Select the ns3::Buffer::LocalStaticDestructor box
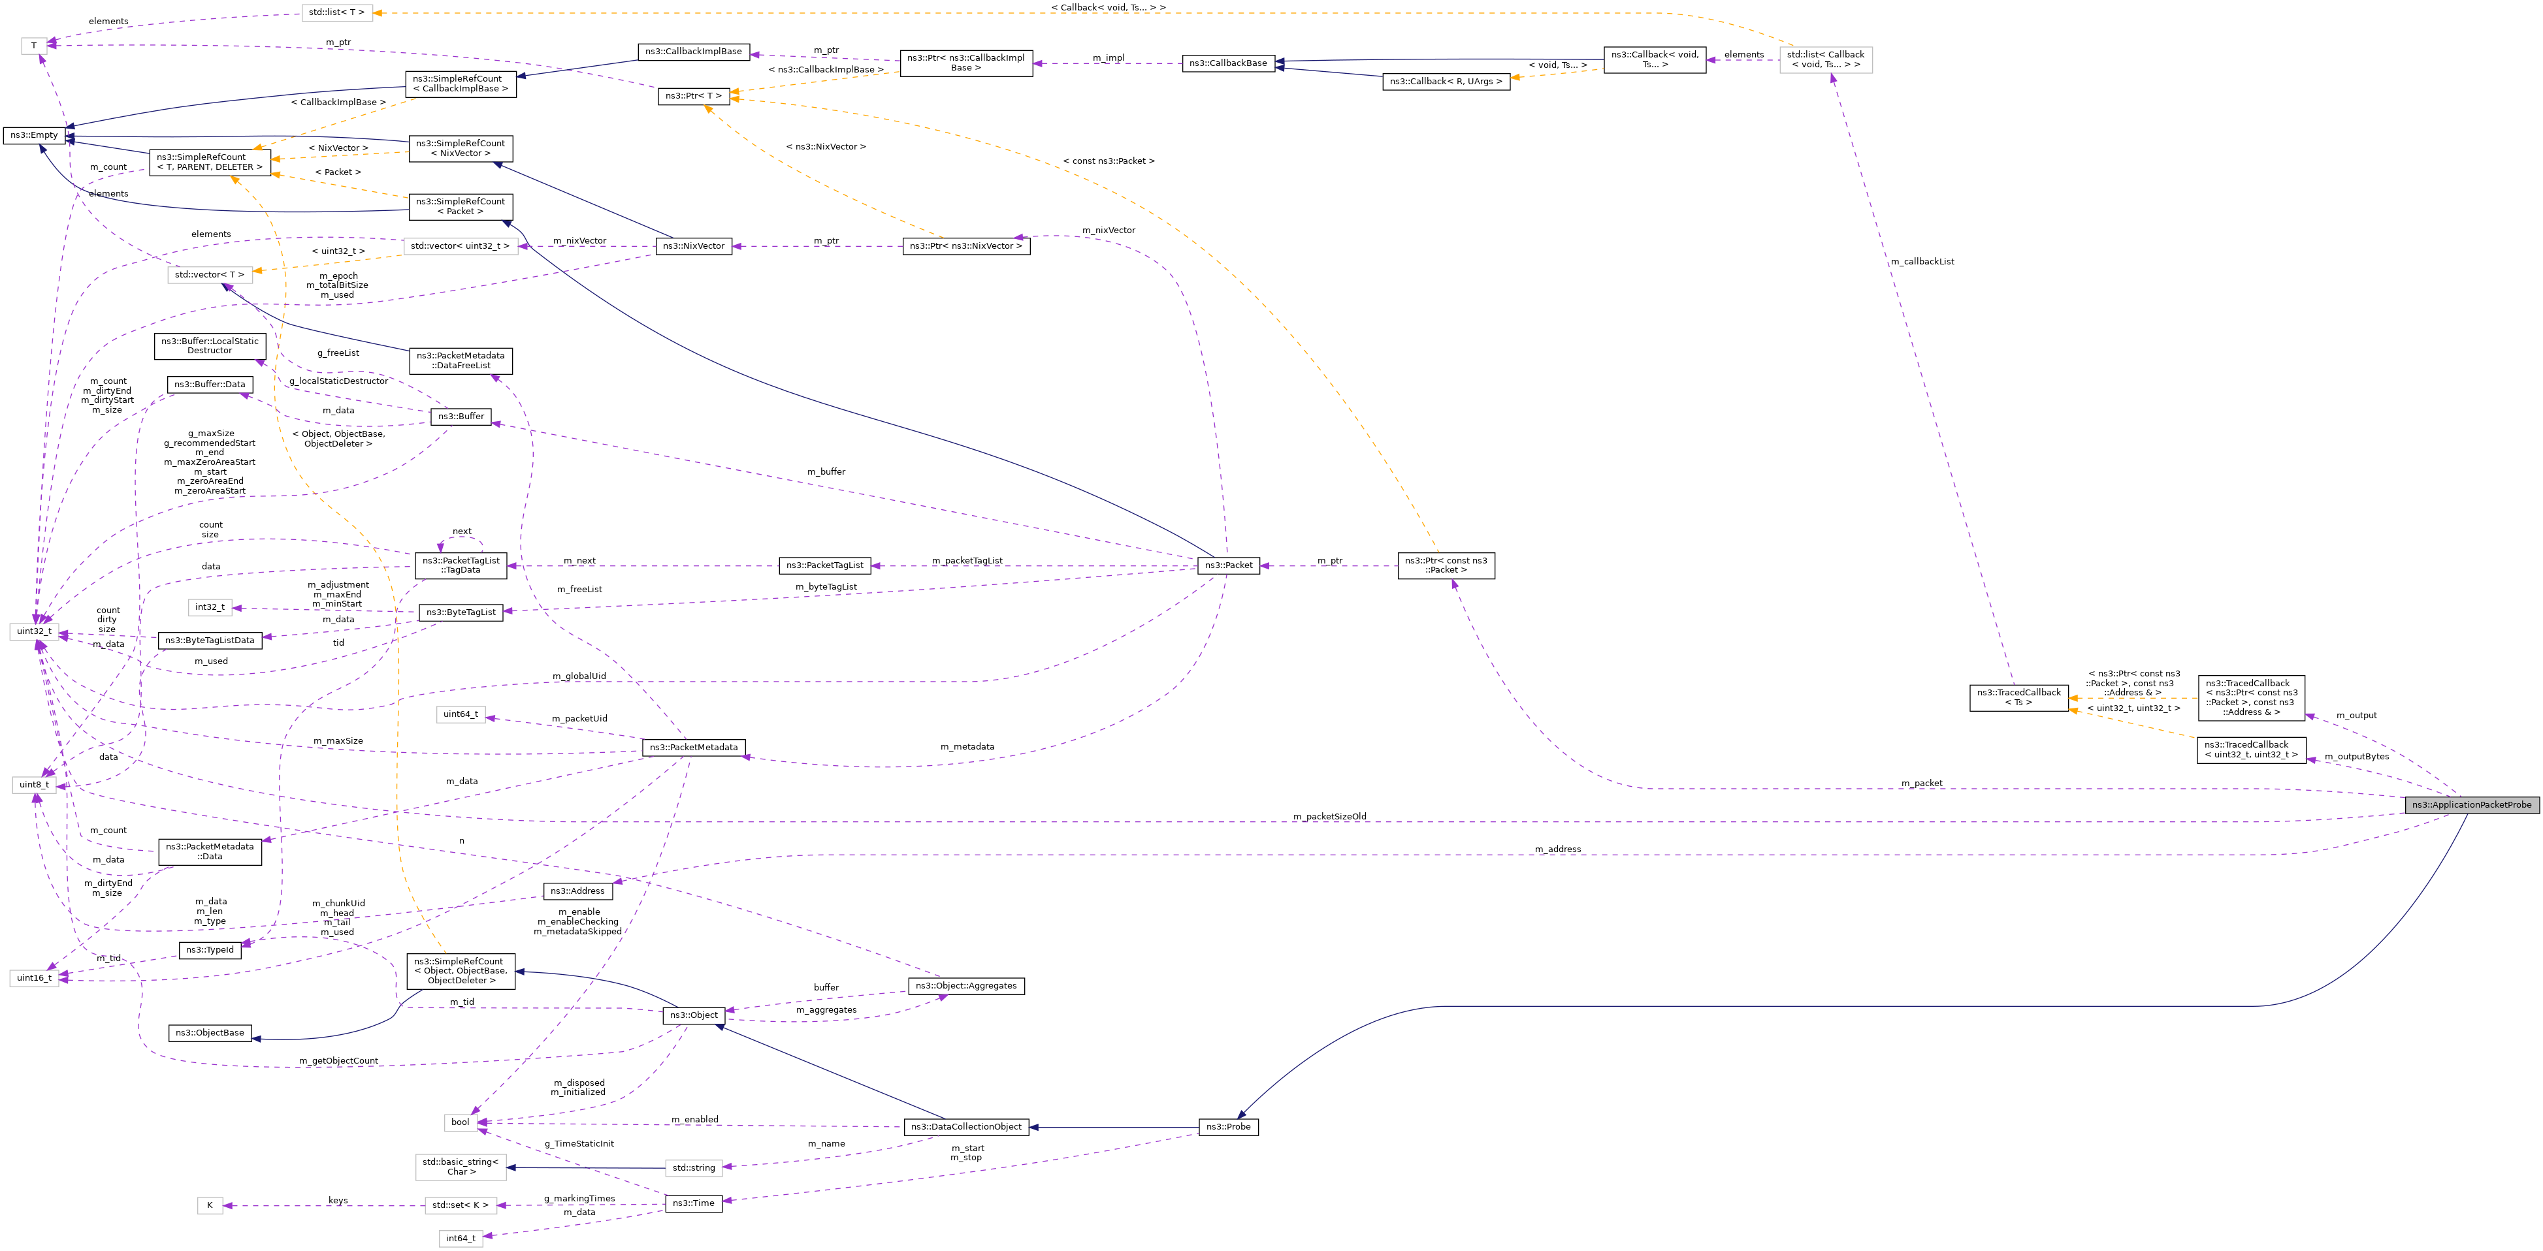This screenshot has width=2543, height=1251. click(209, 345)
